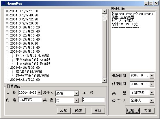Expand the 2004-8-3 entry
Screen dimensions: 160x119
click(x=7, y=11)
